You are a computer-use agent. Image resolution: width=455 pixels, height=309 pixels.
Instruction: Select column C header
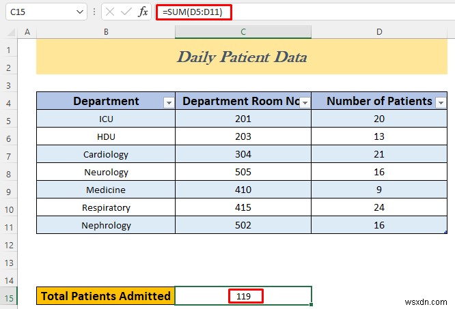pyautogui.click(x=243, y=31)
